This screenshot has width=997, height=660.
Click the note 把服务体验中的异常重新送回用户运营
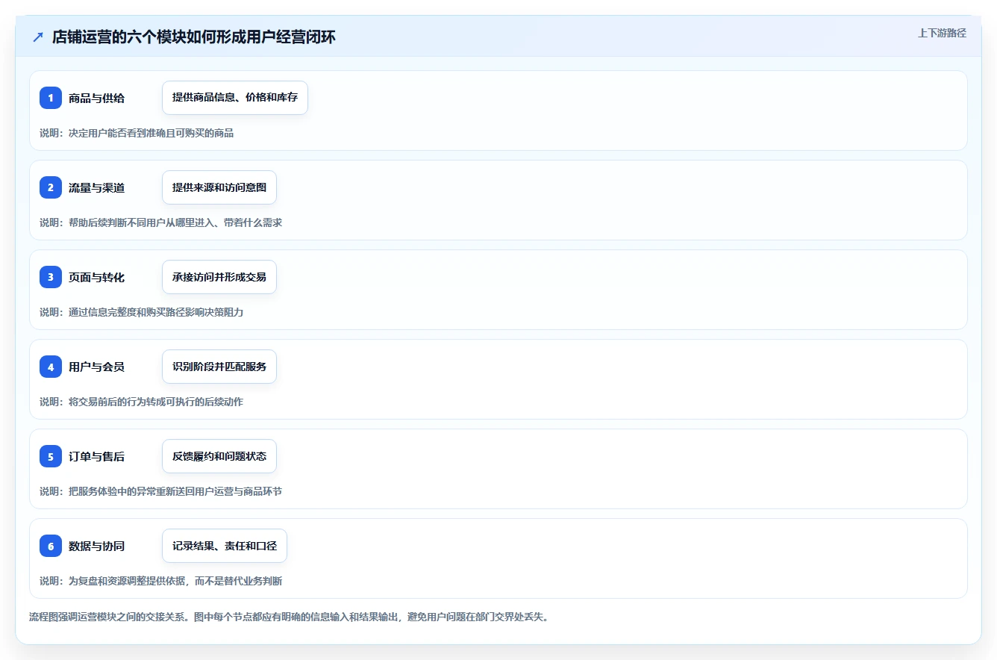[160, 491]
